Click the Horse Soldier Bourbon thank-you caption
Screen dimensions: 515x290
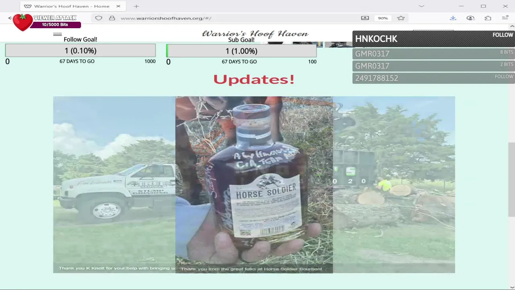pyautogui.click(x=251, y=269)
